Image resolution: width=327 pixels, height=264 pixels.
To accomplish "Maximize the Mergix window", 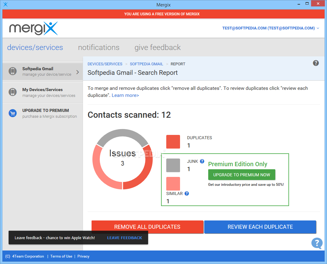I will click(307, 3).
